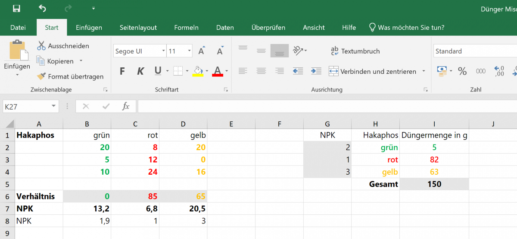
Task: Switch to the Einfügen ribbon tab
Action: pos(89,27)
